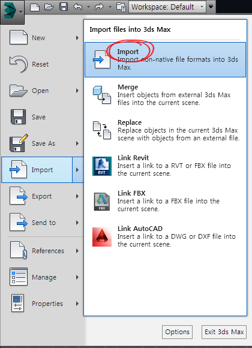Screen dimensions: 252x348
Task: Click the Send to page arrow icon
Action: [19, 222]
